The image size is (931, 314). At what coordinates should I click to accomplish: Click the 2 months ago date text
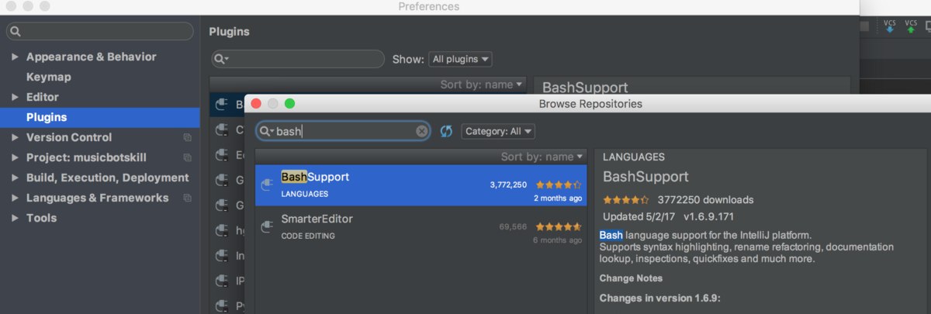557,198
